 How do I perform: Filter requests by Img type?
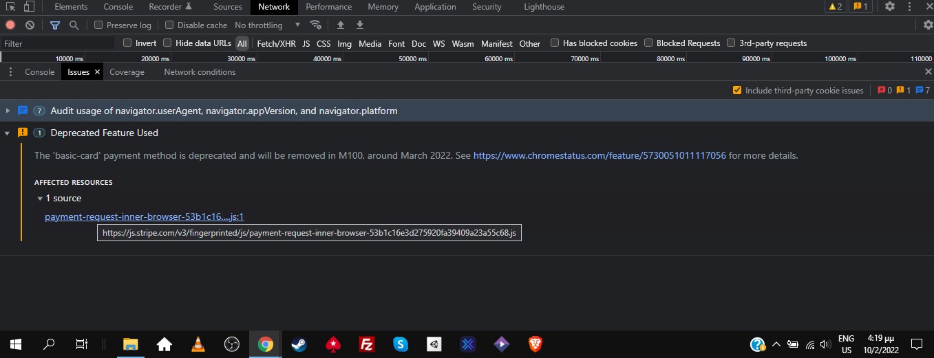click(344, 43)
